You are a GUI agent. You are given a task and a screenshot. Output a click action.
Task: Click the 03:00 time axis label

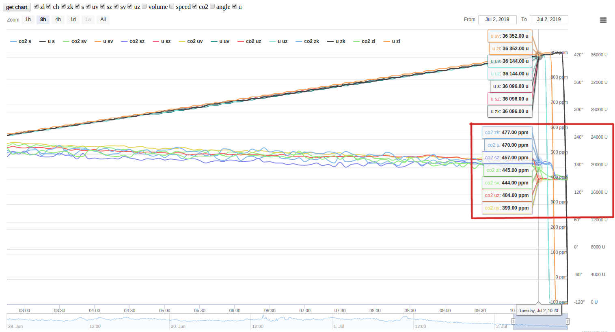pos(24,311)
